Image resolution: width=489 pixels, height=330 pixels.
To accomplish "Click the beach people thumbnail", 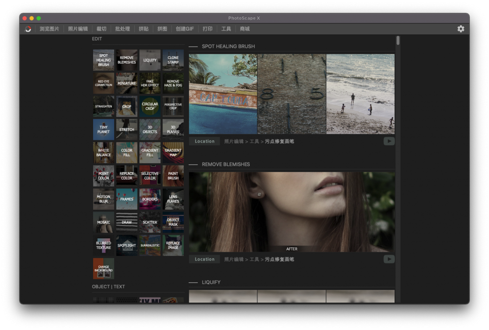I will (361, 94).
